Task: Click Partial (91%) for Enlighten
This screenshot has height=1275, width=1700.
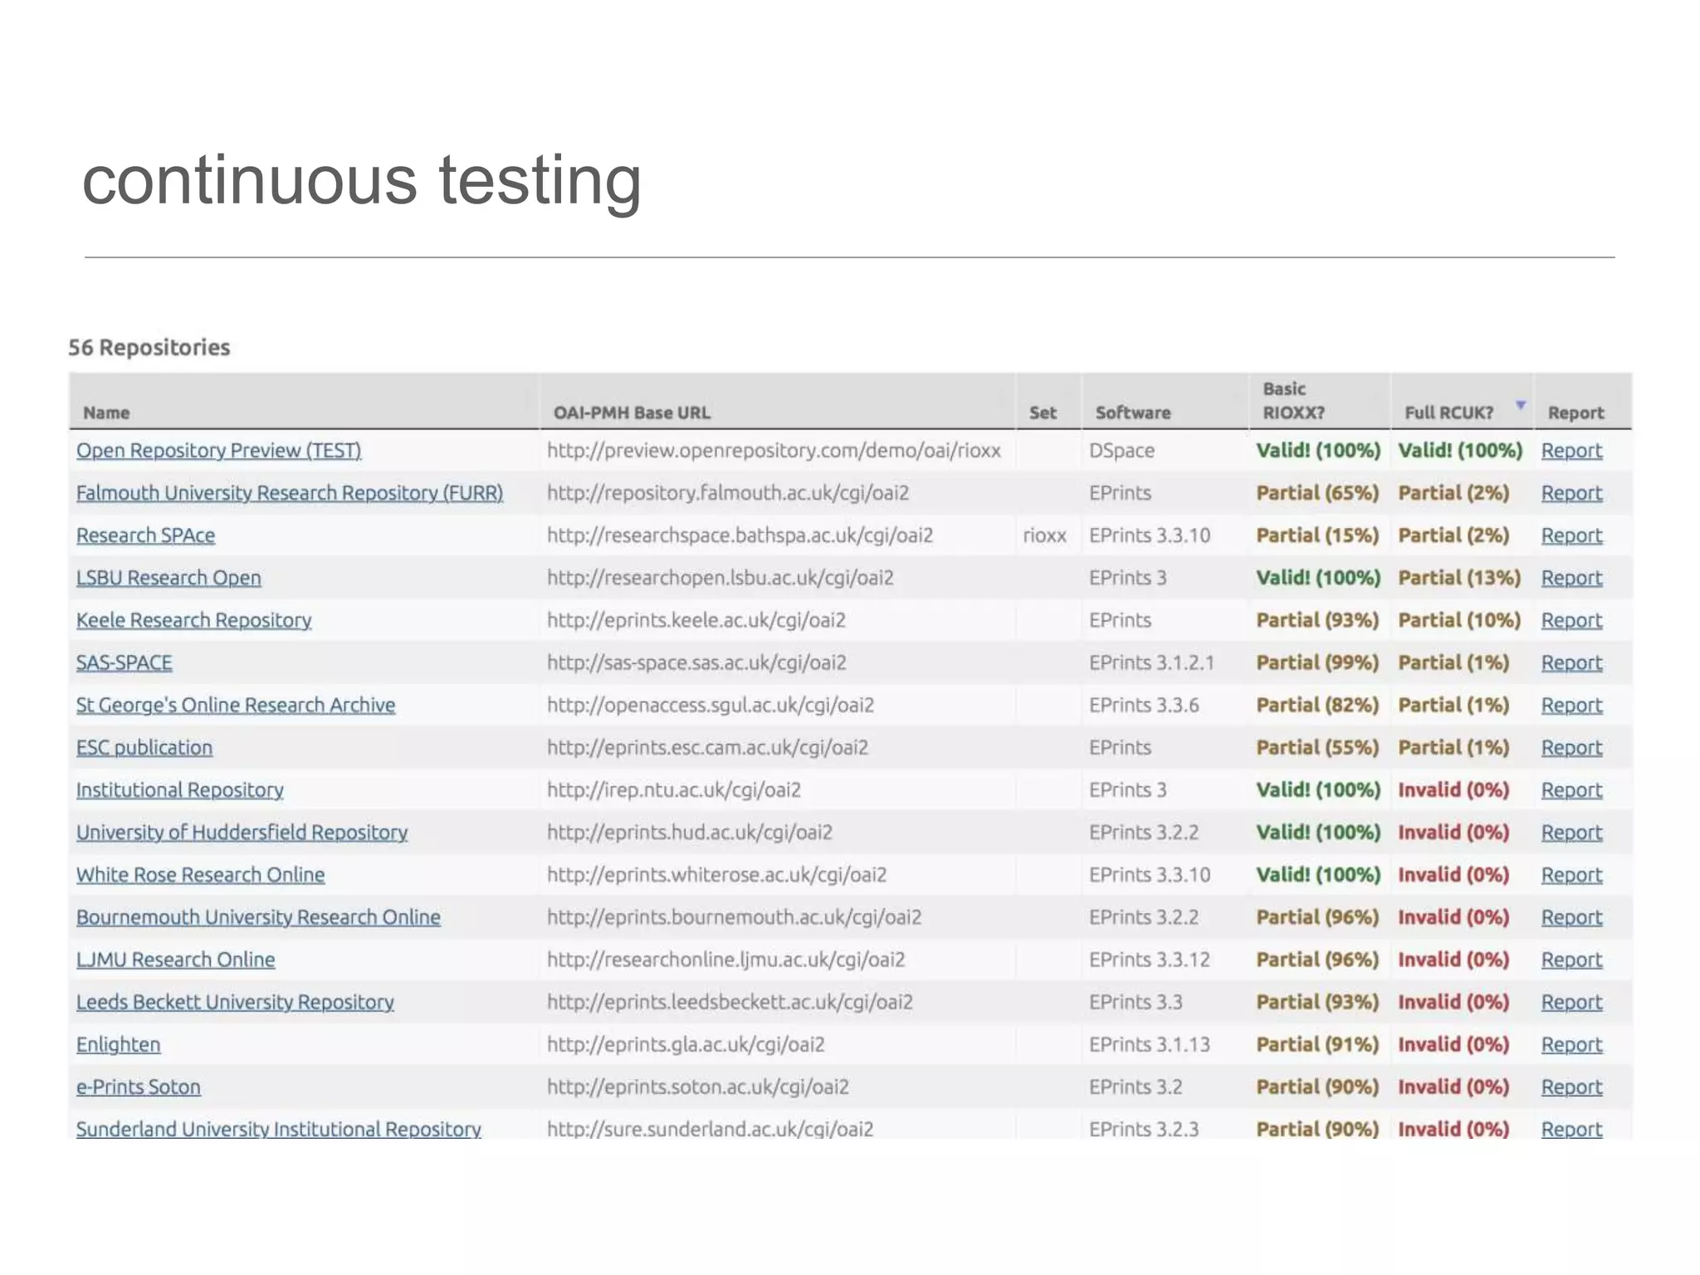Action: (x=1317, y=1044)
